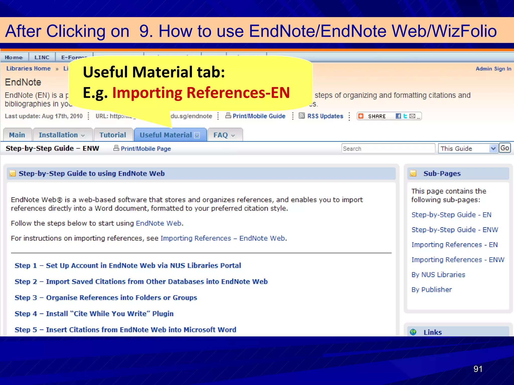Open the Importing References - EN sub-page
Viewport: 514px width, 385px height.
coord(455,245)
